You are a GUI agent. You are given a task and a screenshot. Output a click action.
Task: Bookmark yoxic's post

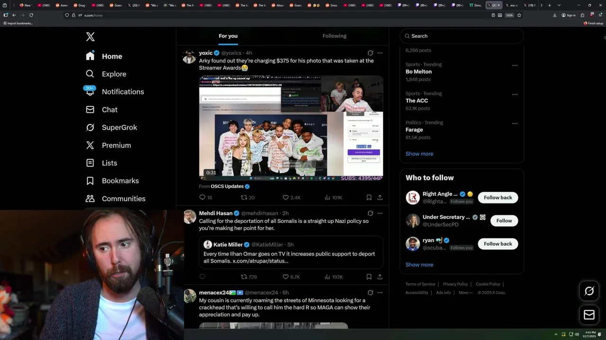pyautogui.click(x=369, y=197)
